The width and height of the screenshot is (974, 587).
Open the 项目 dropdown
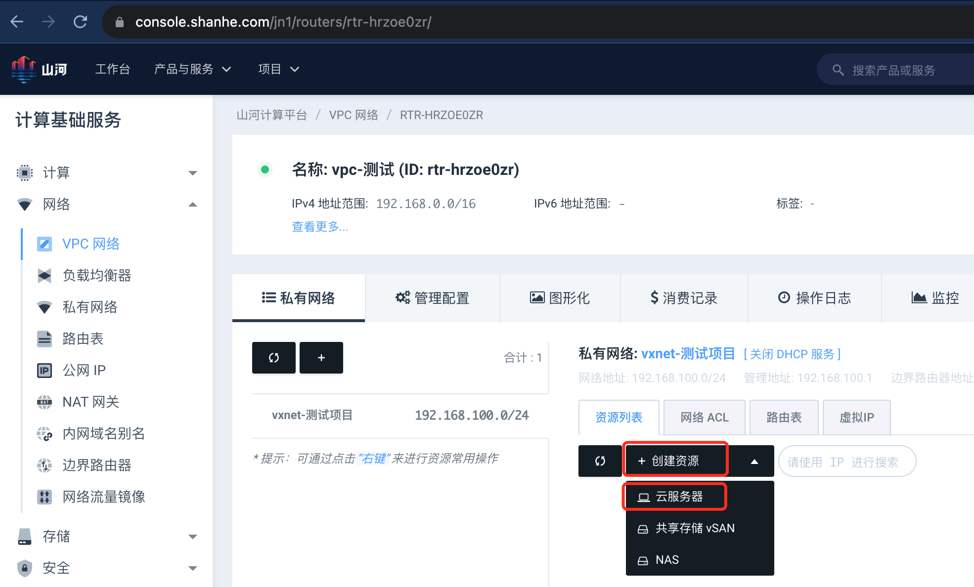click(x=278, y=69)
